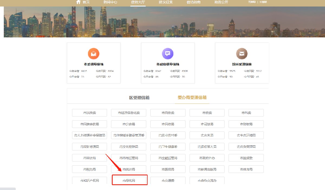Select the 市商务委 button

tap(168, 113)
